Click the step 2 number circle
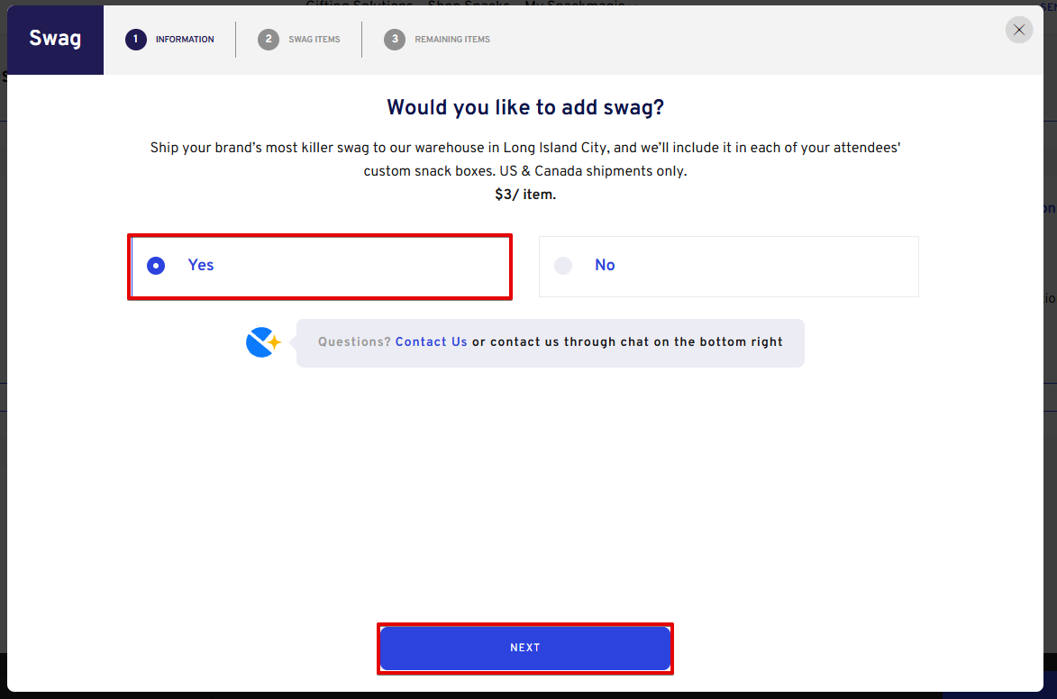 [269, 40]
